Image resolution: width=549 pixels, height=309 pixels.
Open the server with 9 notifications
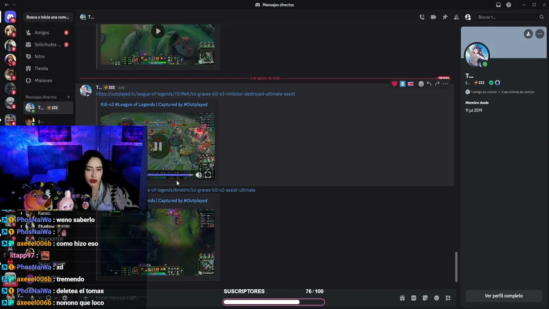click(10, 45)
